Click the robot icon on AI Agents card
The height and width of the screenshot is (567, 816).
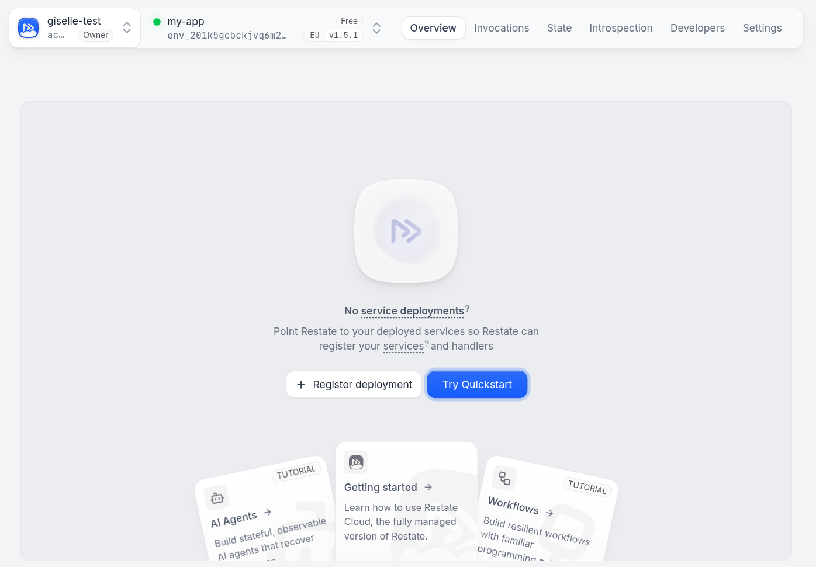[x=216, y=497]
